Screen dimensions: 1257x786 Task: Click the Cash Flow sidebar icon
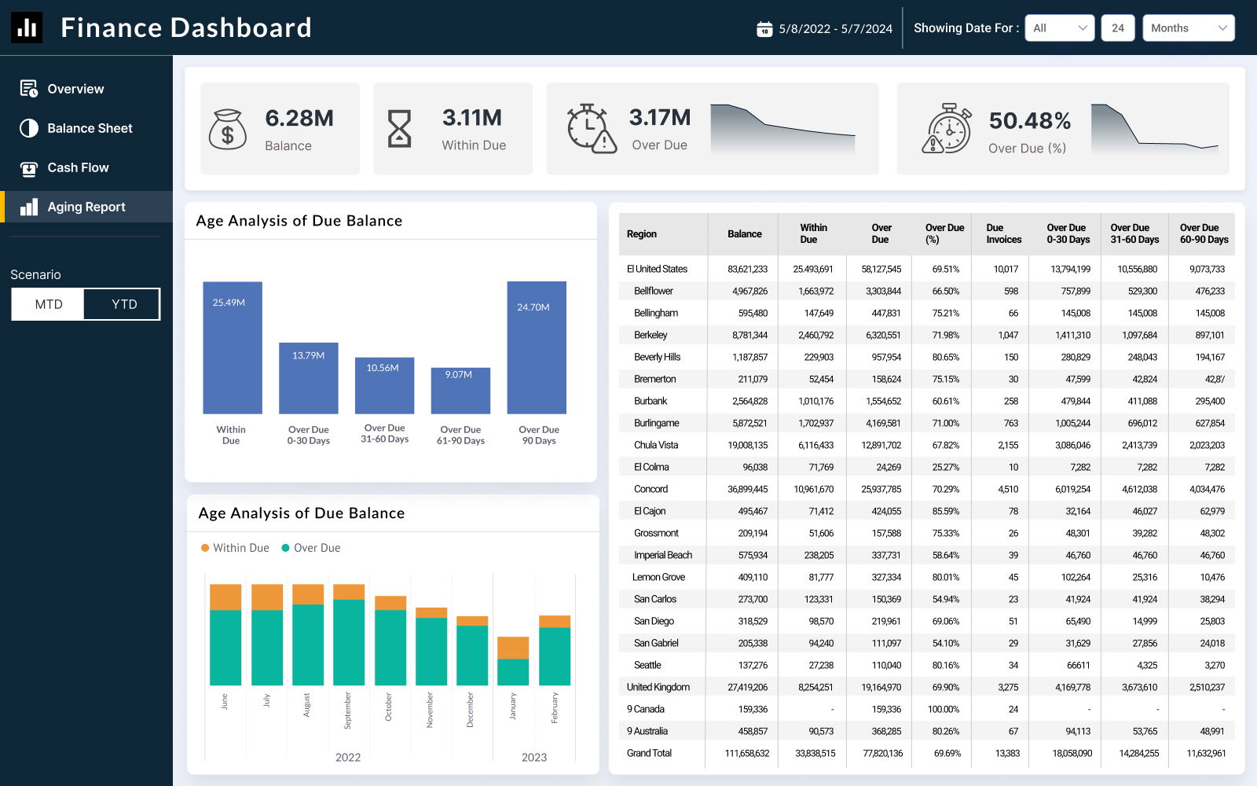tap(29, 168)
